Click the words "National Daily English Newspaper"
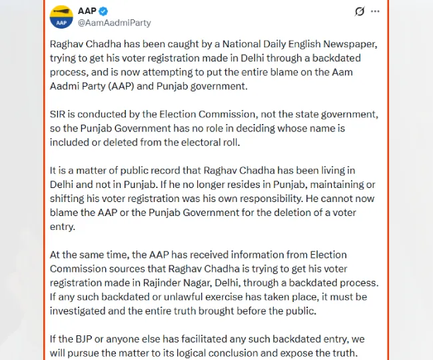433x360 pixels. coord(300,44)
